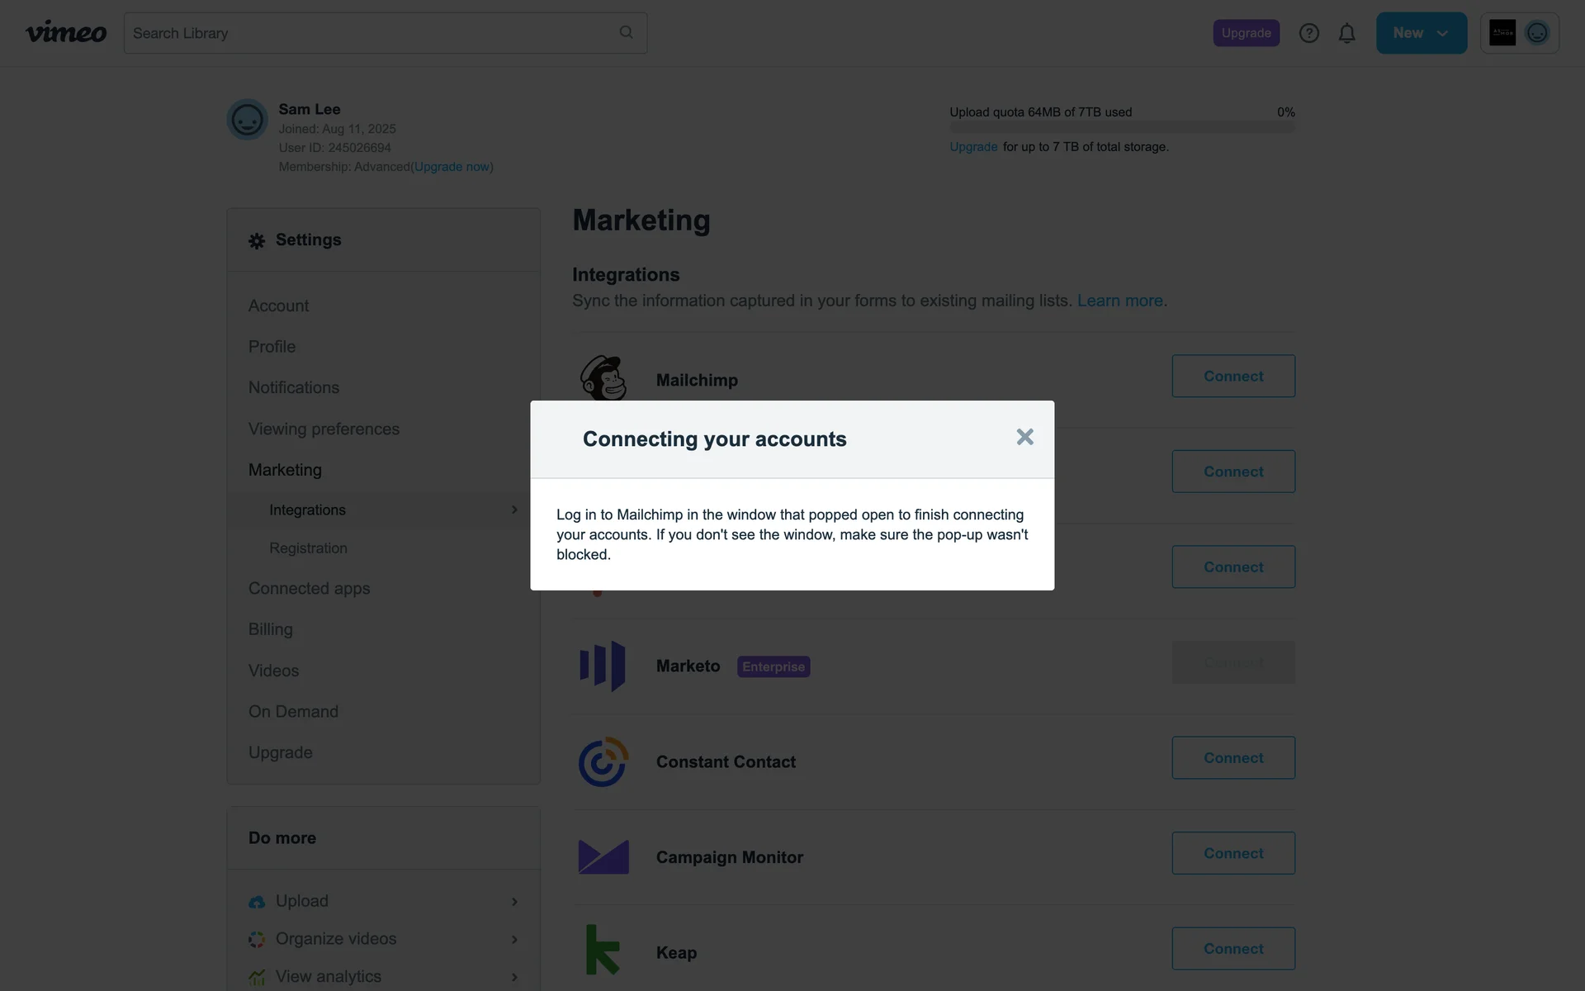Click the Vimeo logo
Screen dimensions: 1585x991
click(66, 33)
